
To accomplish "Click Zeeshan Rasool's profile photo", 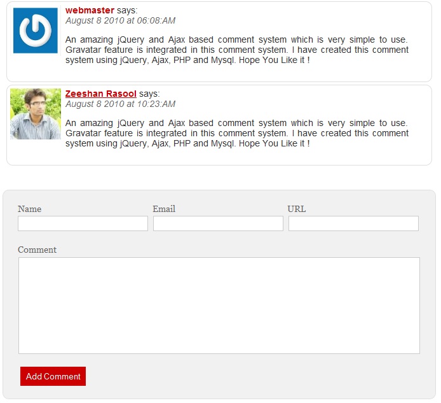I will [x=36, y=114].
